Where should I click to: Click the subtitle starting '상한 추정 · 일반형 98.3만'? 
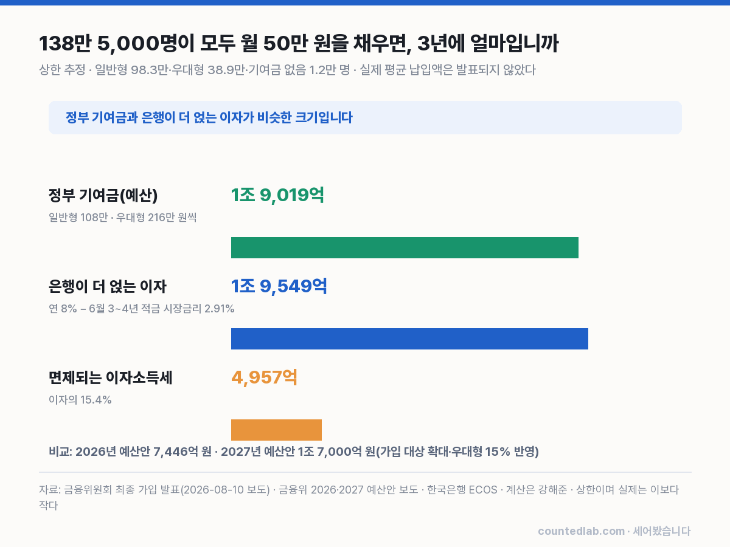[287, 70]
